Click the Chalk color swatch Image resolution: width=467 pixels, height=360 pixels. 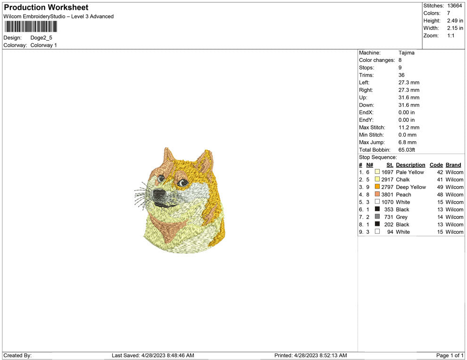coord(377,179)
